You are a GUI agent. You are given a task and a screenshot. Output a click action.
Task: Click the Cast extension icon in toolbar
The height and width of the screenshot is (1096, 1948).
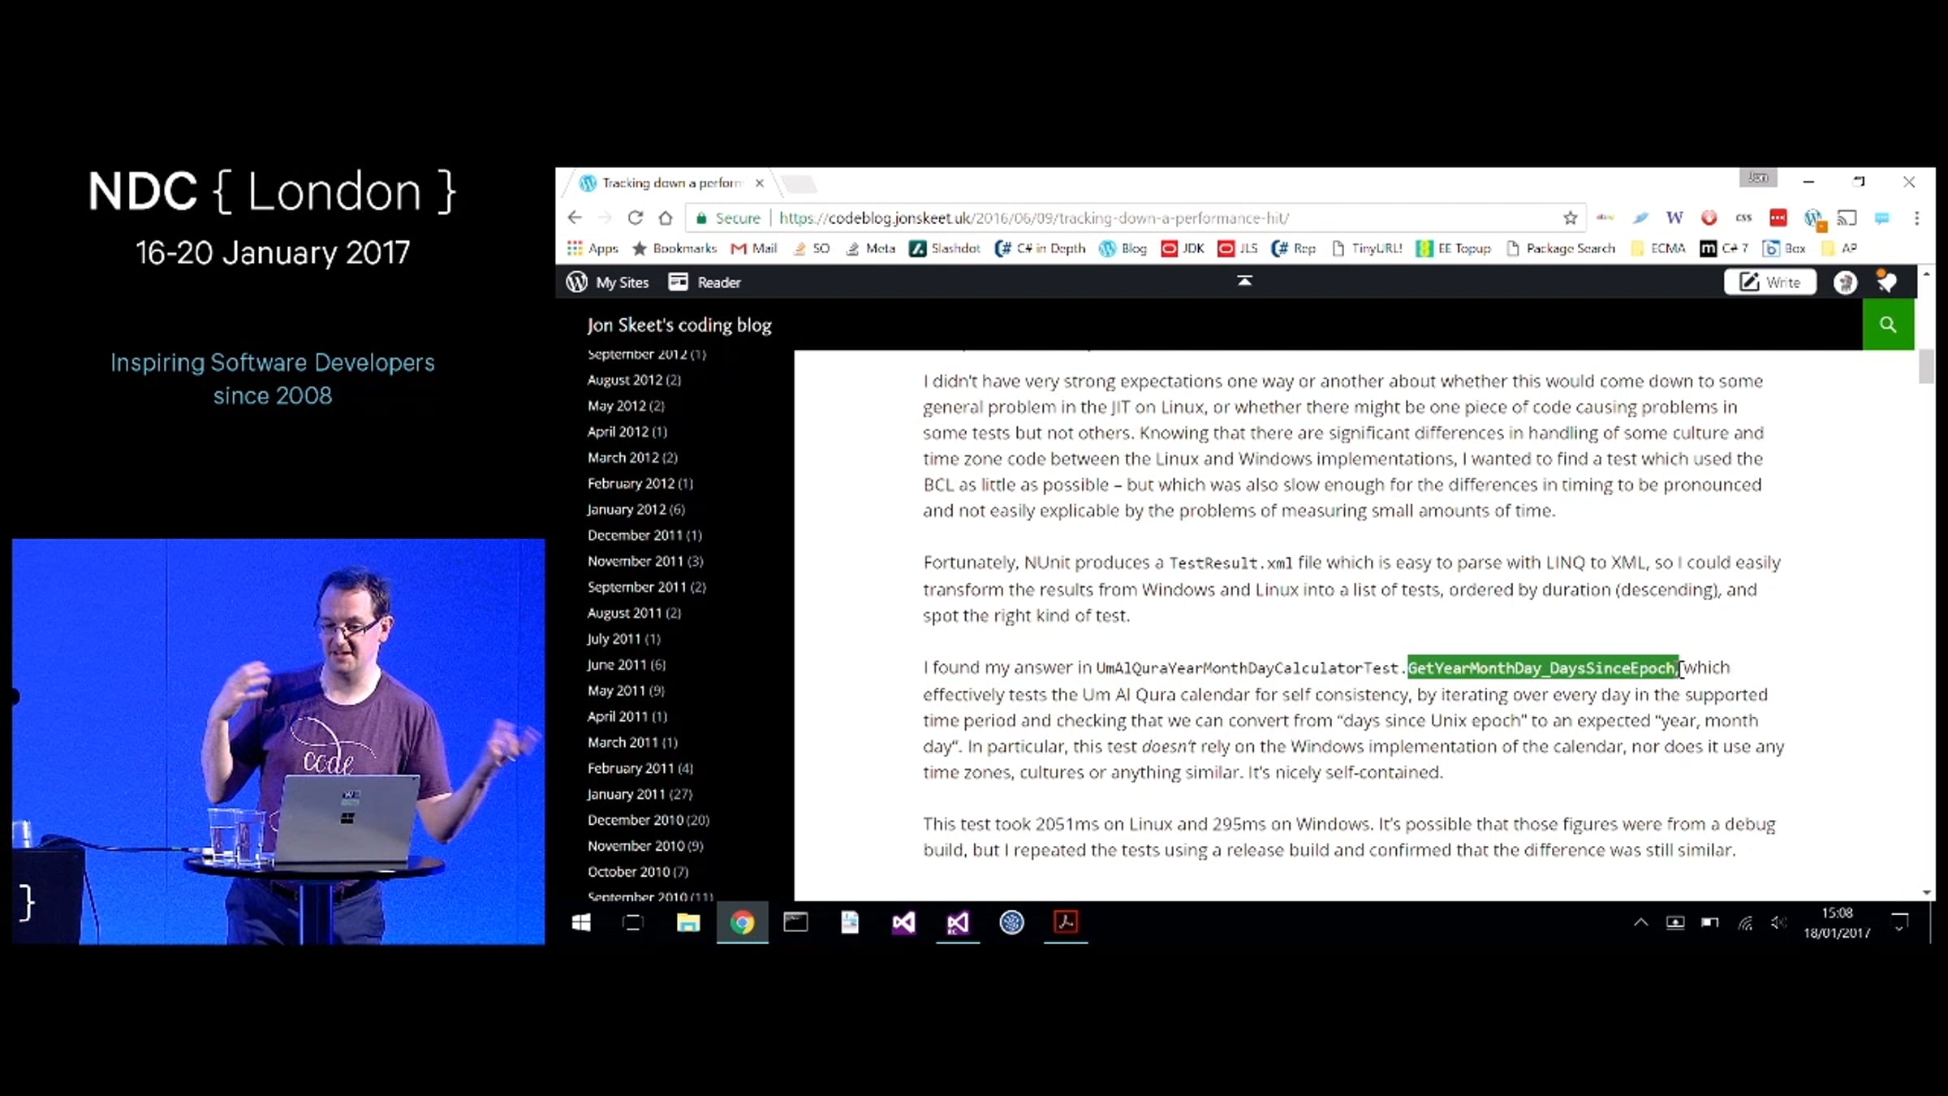[1847, 218]
